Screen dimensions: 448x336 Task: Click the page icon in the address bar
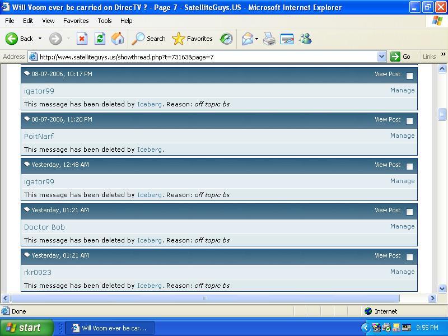(x=34, y=57)
